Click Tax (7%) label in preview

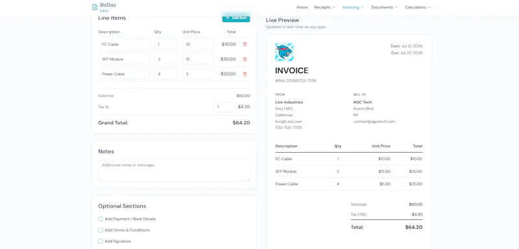359,214
